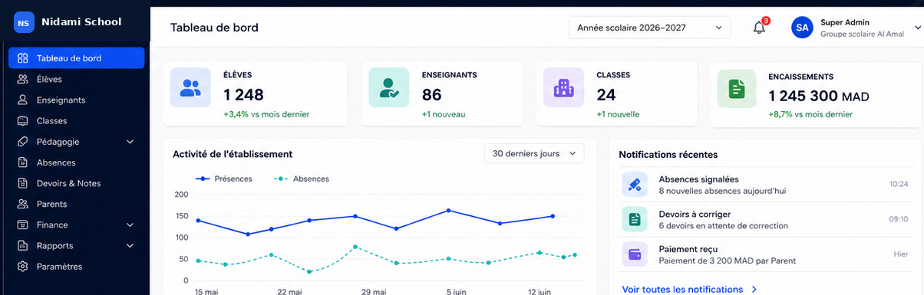Click the 10:24 notification time

[x=899, y=185]
